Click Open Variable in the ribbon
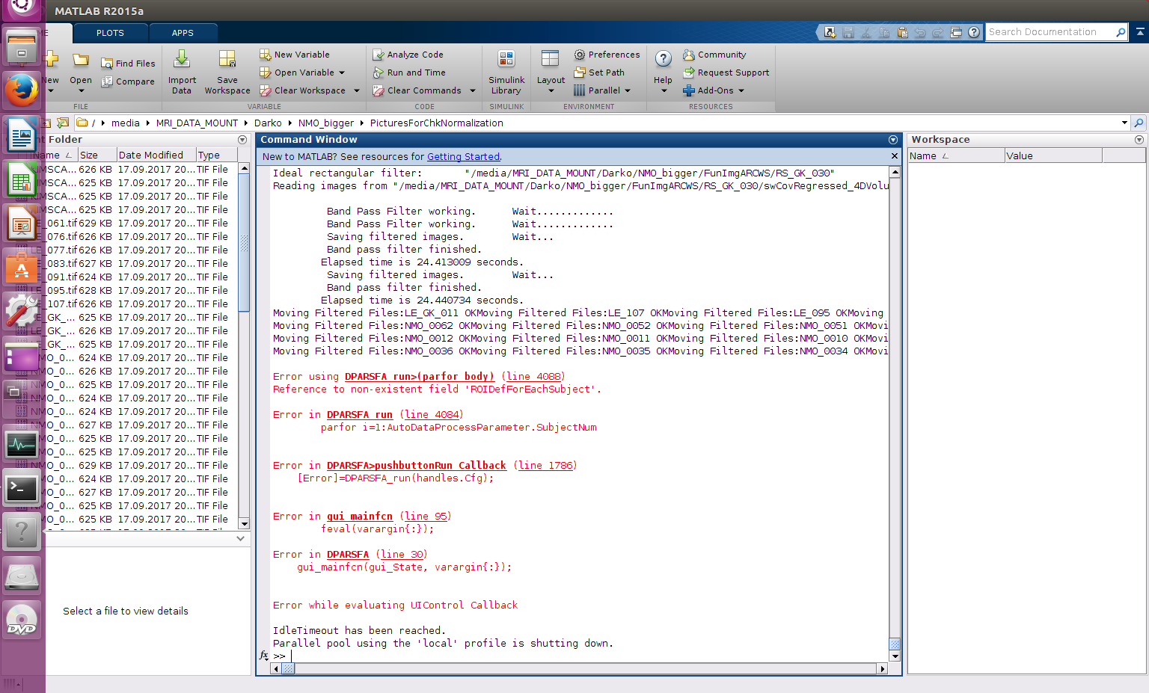This screenshot has height=693, width=1149. coord(297,73)
